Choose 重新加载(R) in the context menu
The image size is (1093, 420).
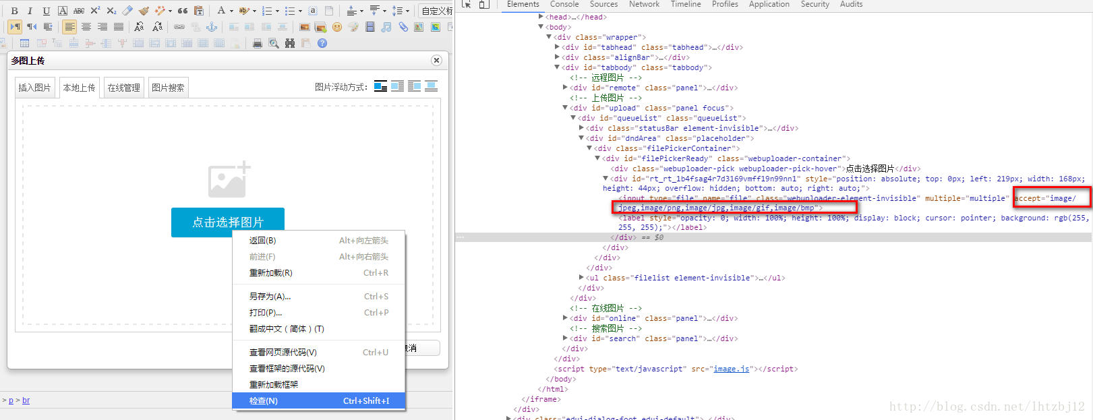[319, 273]
